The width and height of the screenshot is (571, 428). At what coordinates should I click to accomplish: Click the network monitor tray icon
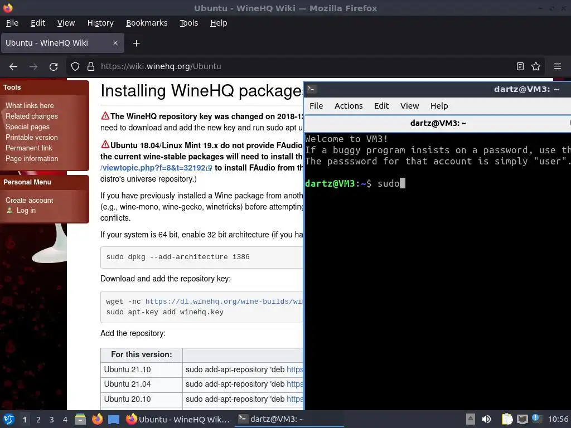[522, 420]
